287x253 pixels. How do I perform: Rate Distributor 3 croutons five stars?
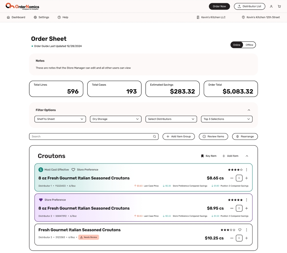234,230
